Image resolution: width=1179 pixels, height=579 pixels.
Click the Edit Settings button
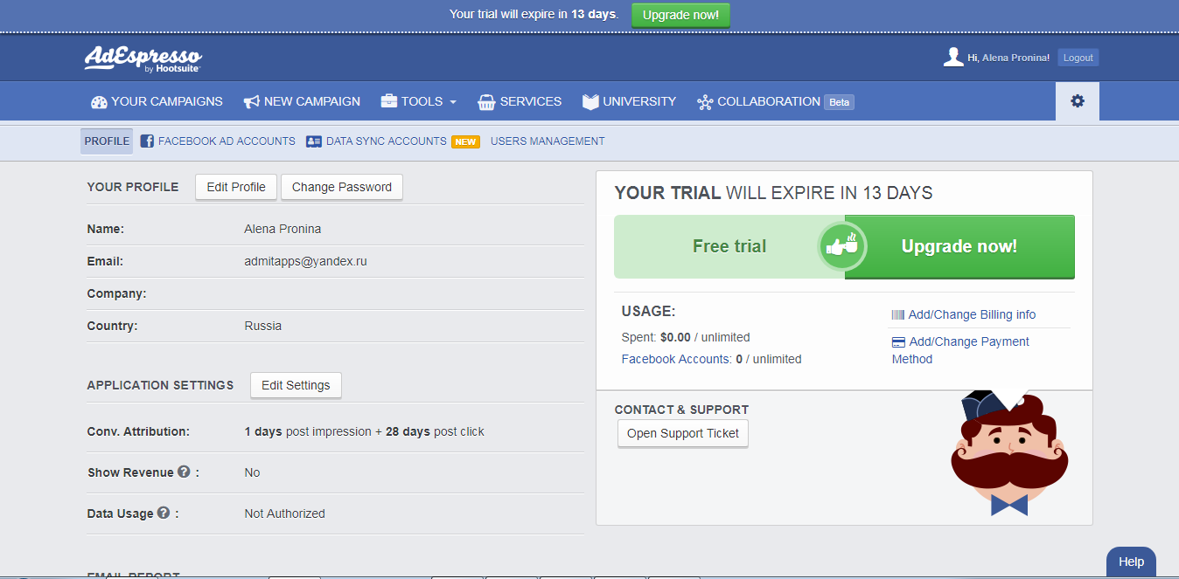296,385
